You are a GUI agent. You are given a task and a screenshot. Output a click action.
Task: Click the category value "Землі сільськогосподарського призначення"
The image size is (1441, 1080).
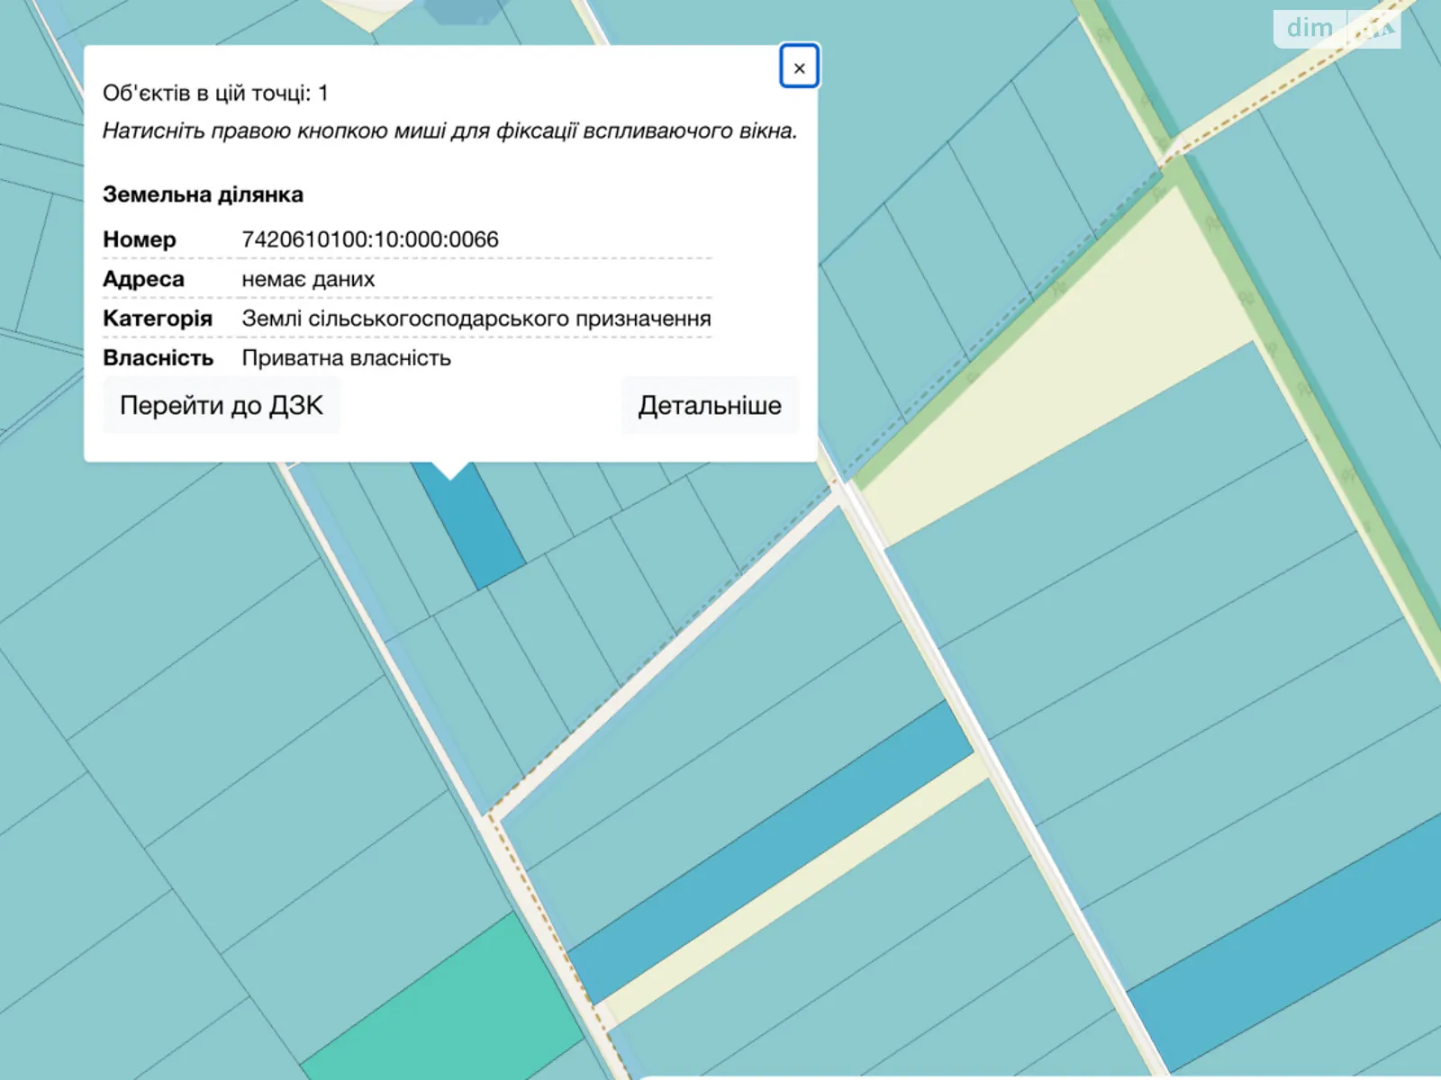(476, 319)
